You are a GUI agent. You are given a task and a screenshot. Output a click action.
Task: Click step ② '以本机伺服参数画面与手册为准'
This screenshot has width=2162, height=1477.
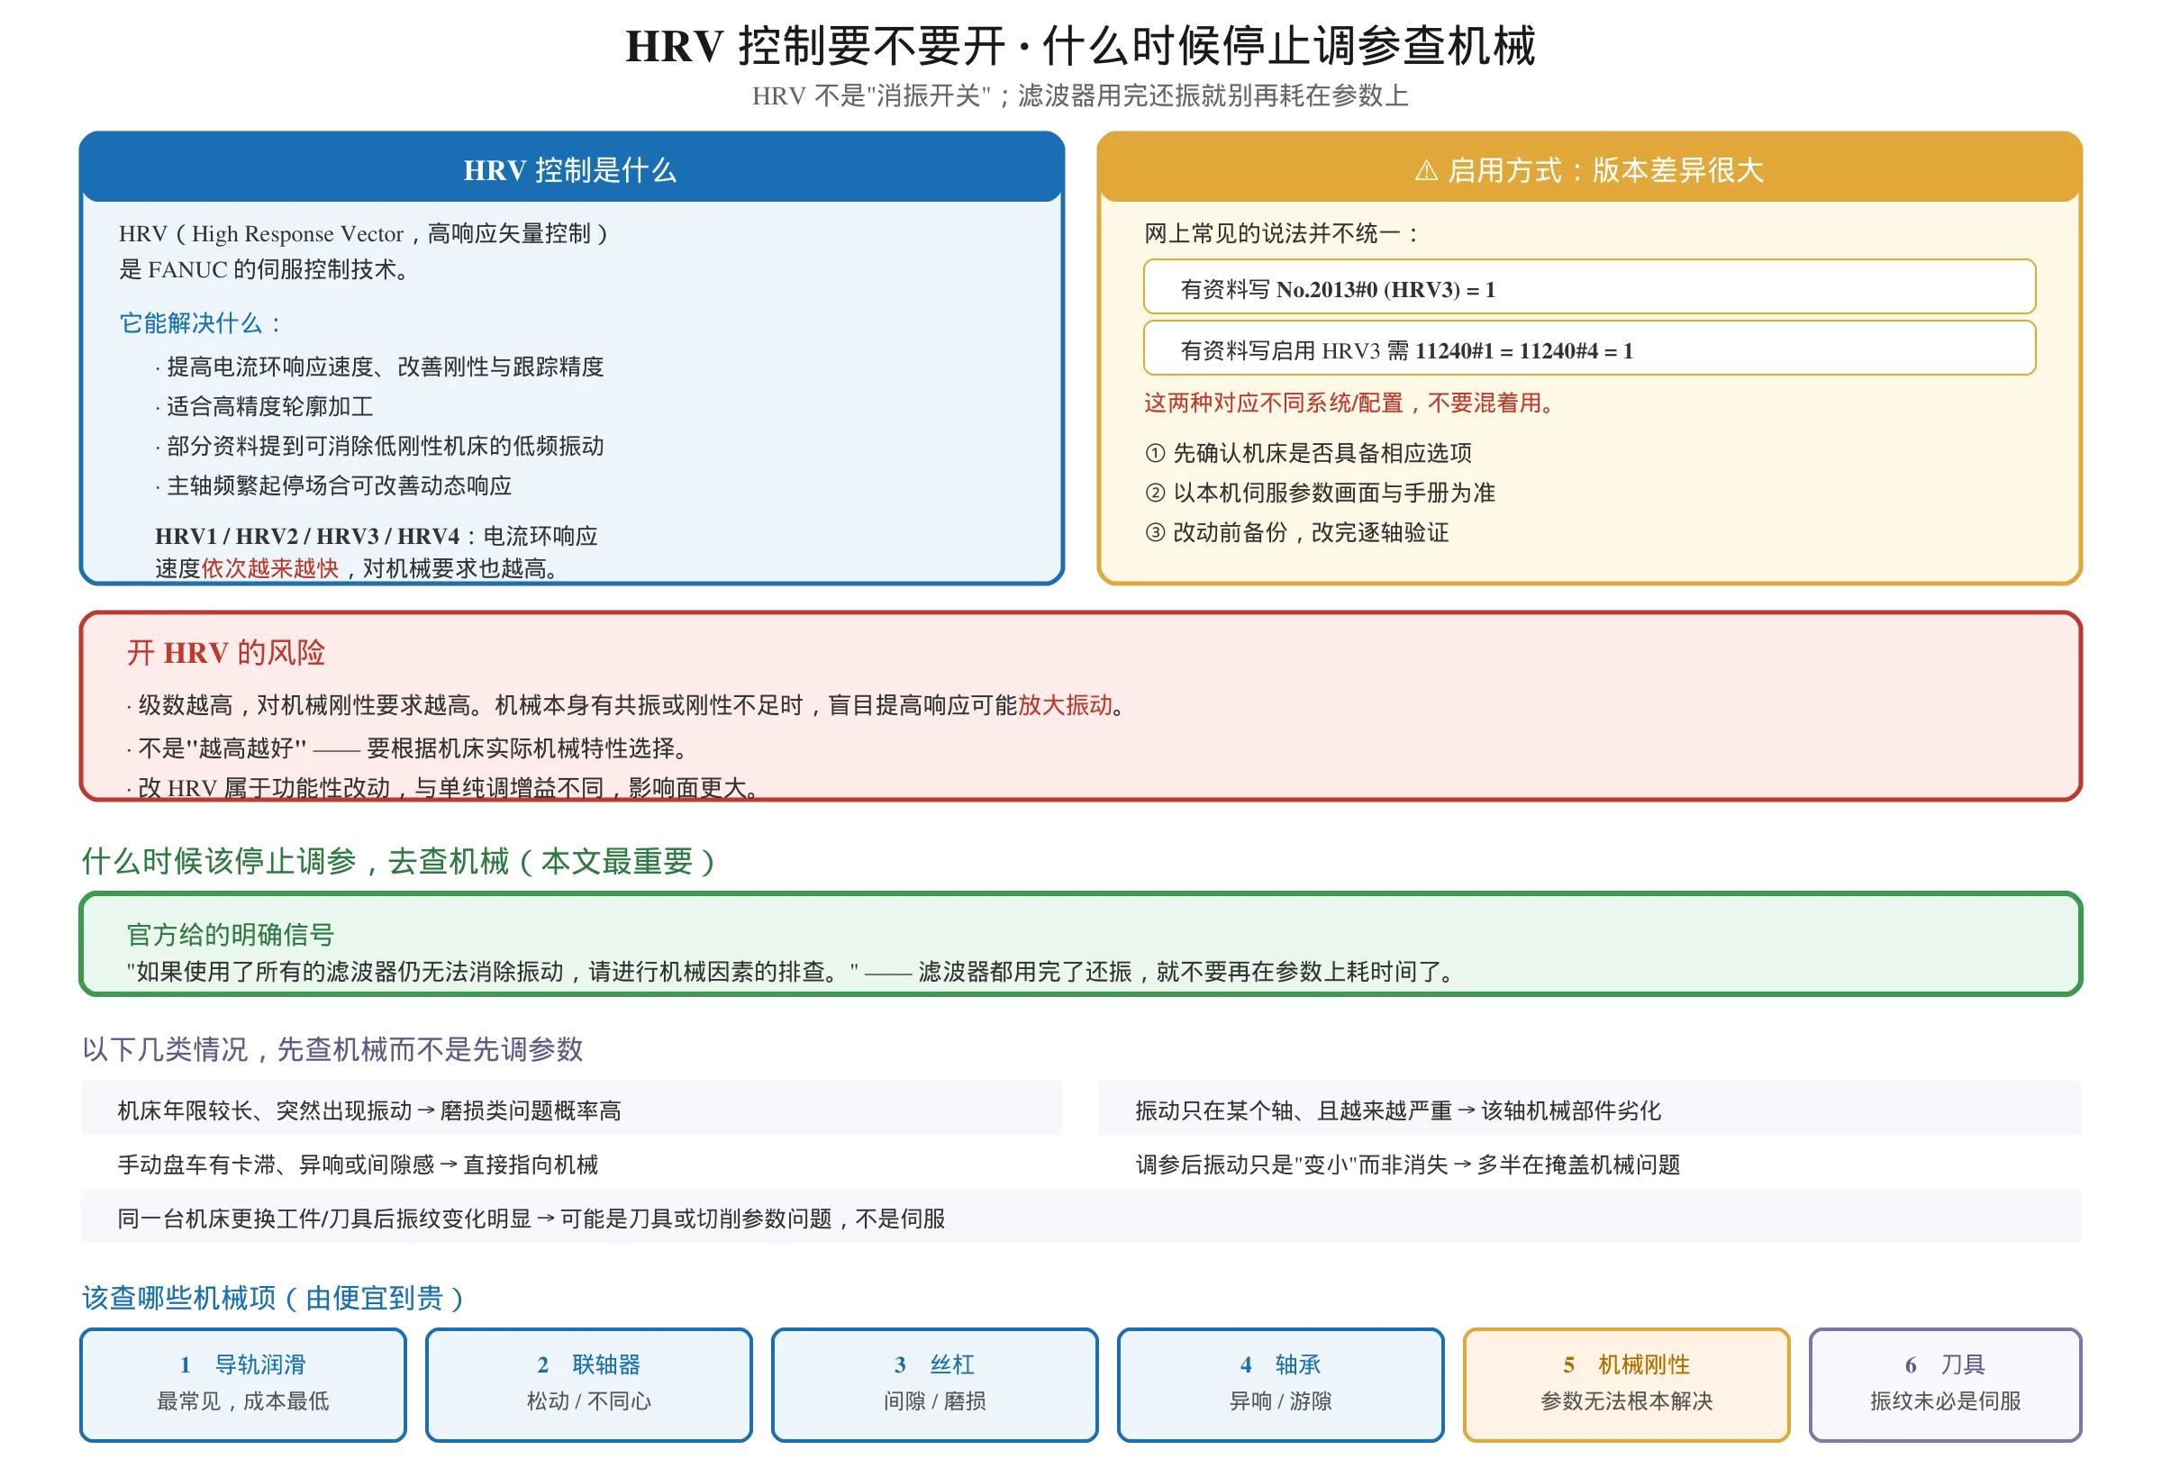click(1319, 493)
